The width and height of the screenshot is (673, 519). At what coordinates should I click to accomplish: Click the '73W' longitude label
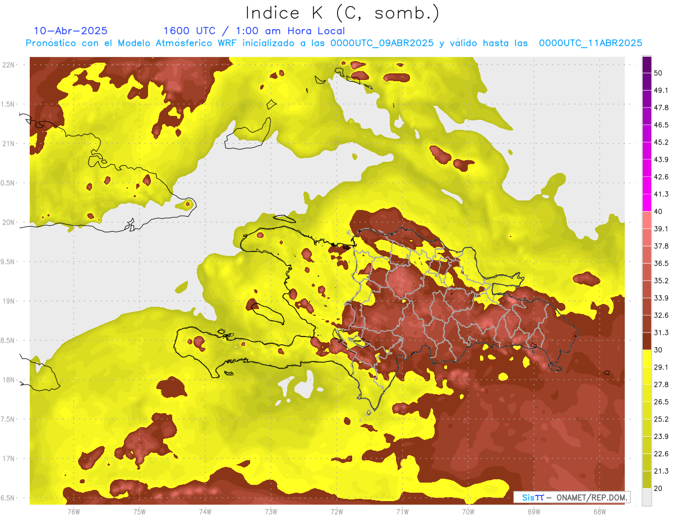271,512
